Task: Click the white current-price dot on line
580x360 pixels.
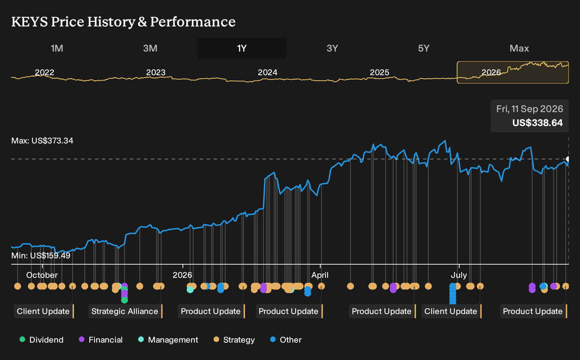Action: click(x=568, y=159)
